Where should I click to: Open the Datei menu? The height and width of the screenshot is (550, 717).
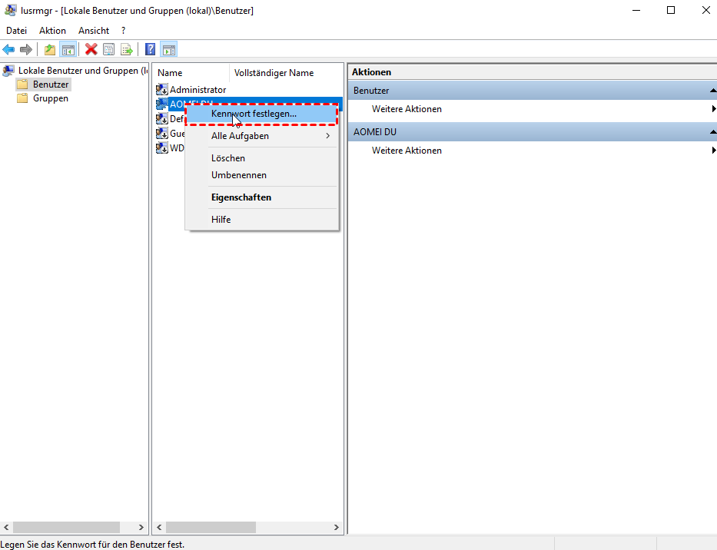point(16,31)
